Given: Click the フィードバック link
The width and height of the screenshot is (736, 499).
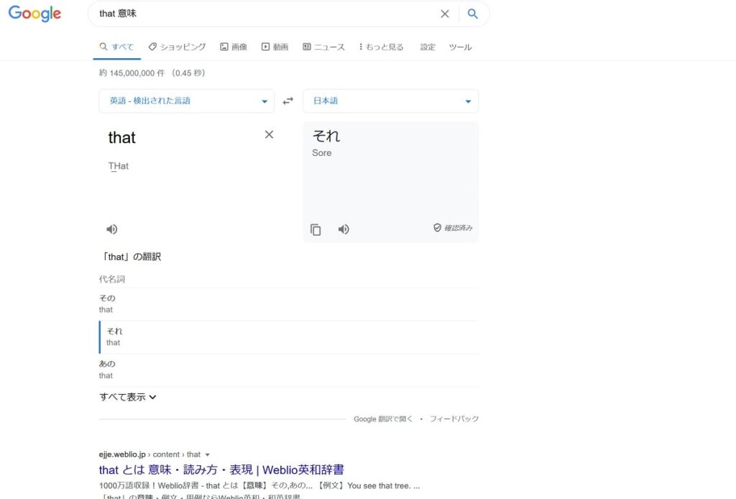Looking at the screenshot, I should [x=454, y=418].
